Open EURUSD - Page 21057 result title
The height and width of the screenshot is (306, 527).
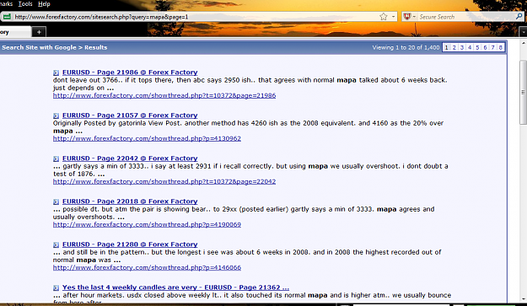130,115
